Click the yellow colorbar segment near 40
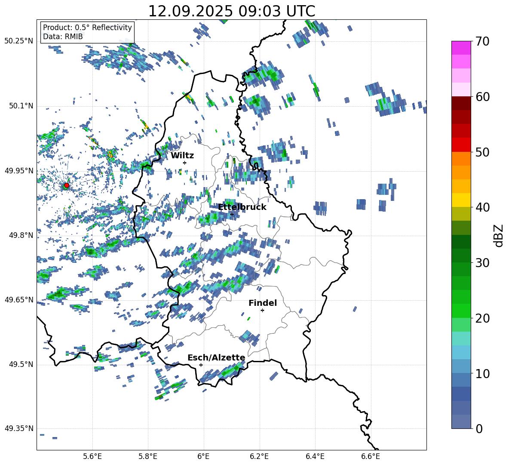Image resolution: width=509 pixels, height=465 pixels. [461, 200]
